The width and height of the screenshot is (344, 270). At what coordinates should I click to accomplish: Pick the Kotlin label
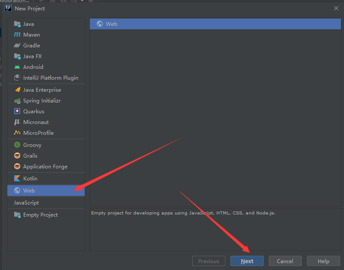tap(30, 179)
